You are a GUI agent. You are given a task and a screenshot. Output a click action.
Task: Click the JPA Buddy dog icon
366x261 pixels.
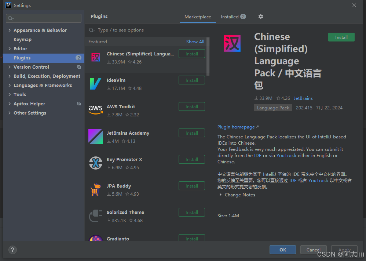coord(96,189)
